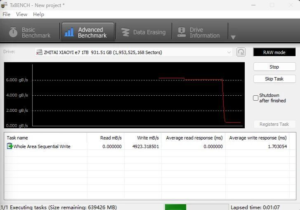Expand the toolbar overflow arrow
The width and height of the screenshot is (300, 210).
[233, 37]
